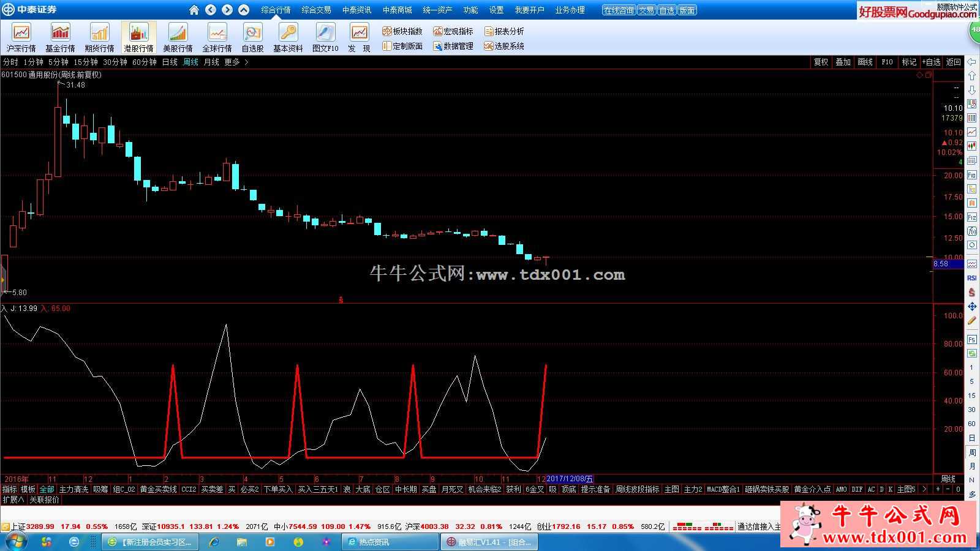The width and height of the screenshot is (980, 551).
Task: Select the sidebar RSI indicator icon
Action: point(972,278)
